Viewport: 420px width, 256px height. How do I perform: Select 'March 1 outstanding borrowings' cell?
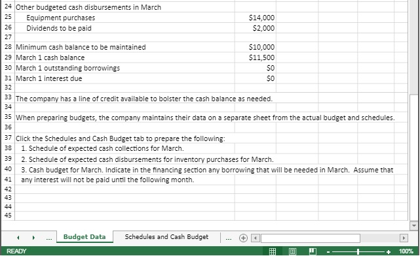pos(125,68)
